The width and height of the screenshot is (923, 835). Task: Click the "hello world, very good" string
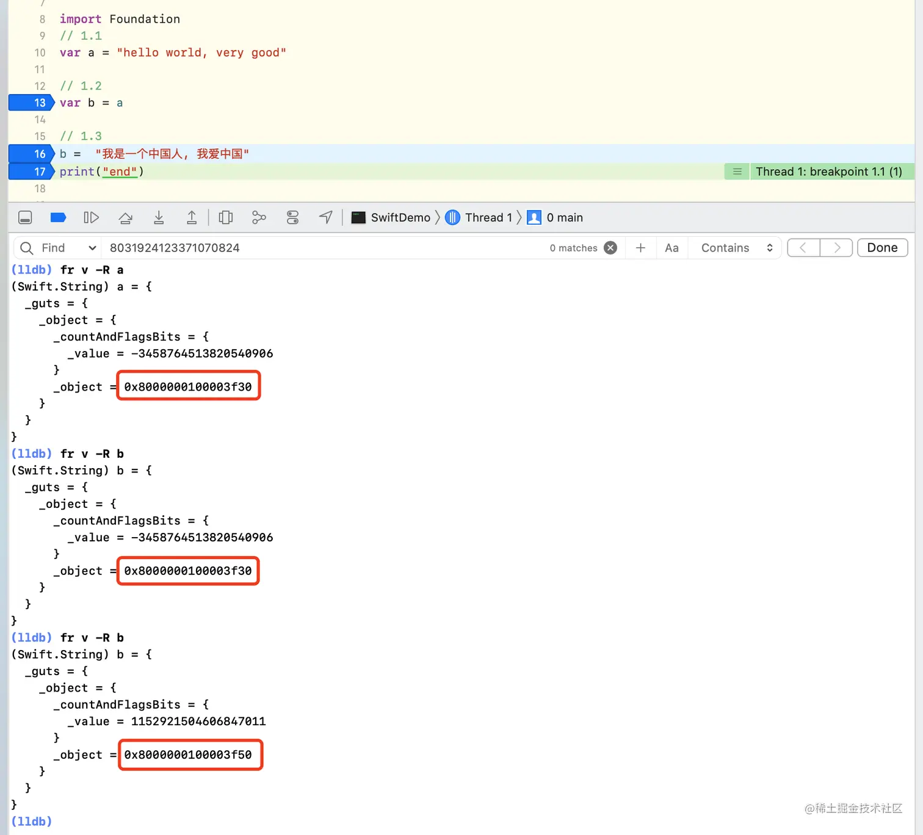point(201,52)
